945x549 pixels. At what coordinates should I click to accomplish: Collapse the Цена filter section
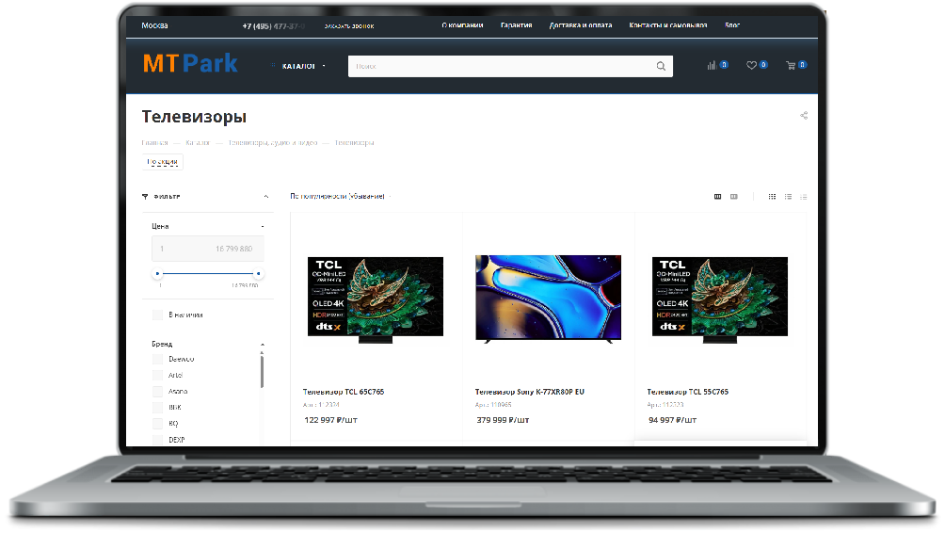tap(263, 227)
